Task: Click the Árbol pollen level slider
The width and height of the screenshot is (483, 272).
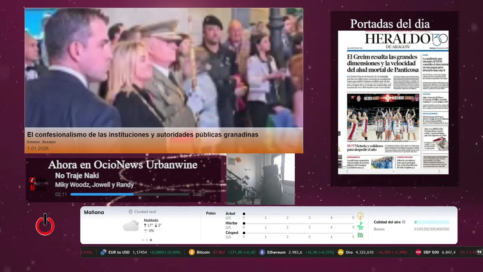Action: 298,214
